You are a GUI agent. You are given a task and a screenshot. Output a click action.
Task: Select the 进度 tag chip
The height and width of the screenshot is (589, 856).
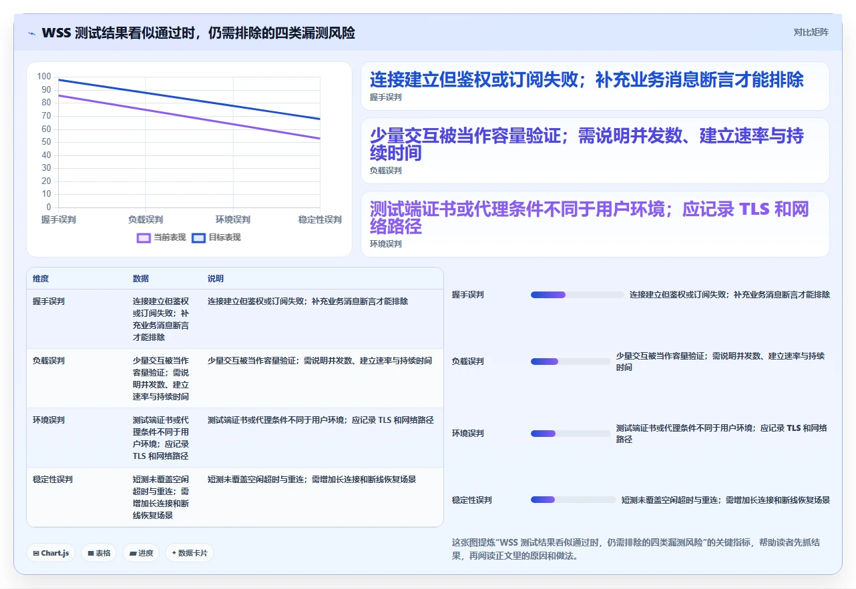pos(141,553)
